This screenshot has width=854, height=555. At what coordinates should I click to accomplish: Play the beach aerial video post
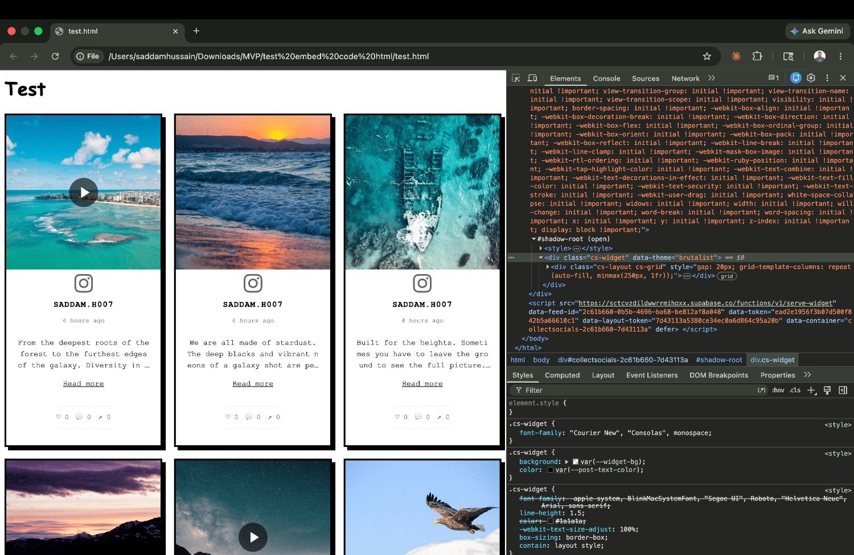point(84,192)
